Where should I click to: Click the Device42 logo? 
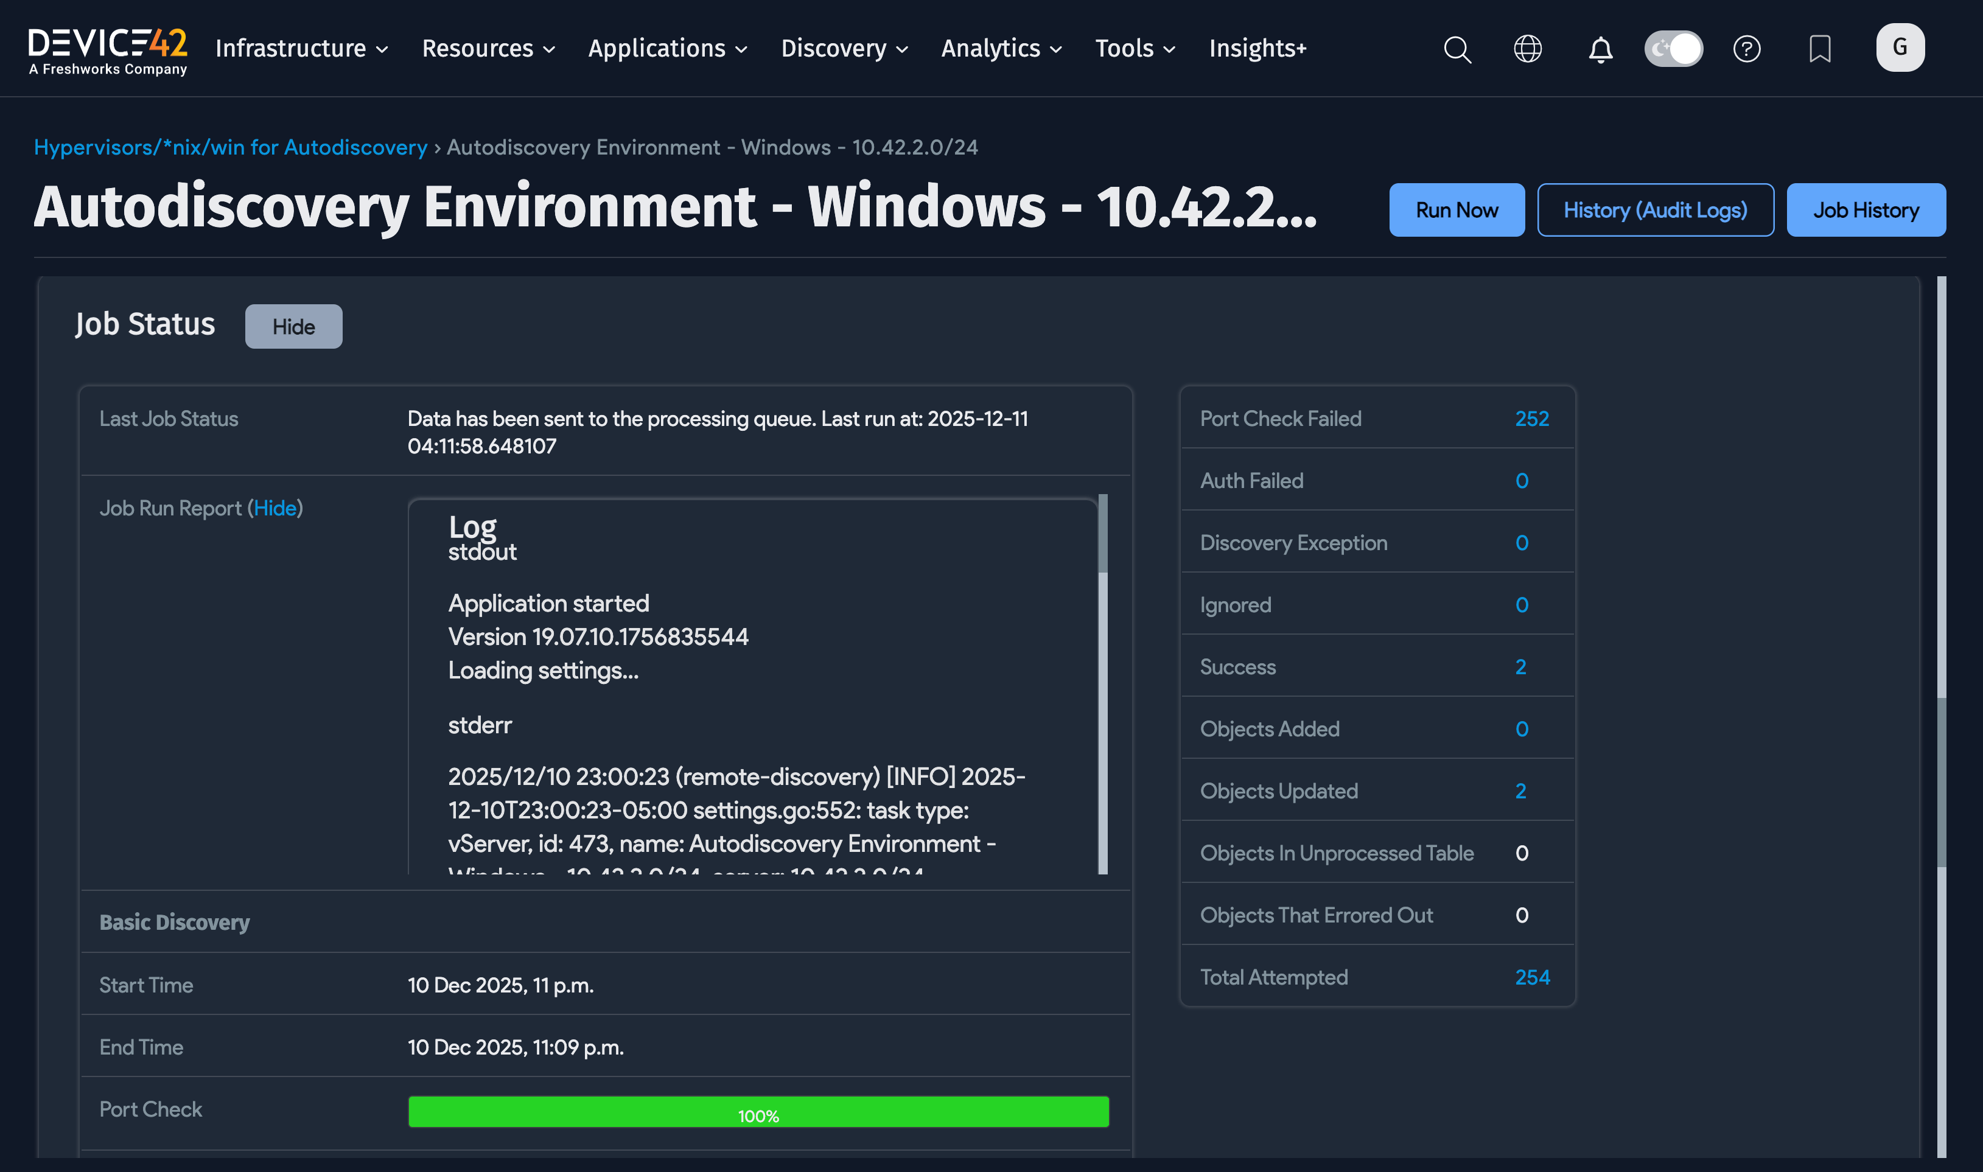[107, 51]
